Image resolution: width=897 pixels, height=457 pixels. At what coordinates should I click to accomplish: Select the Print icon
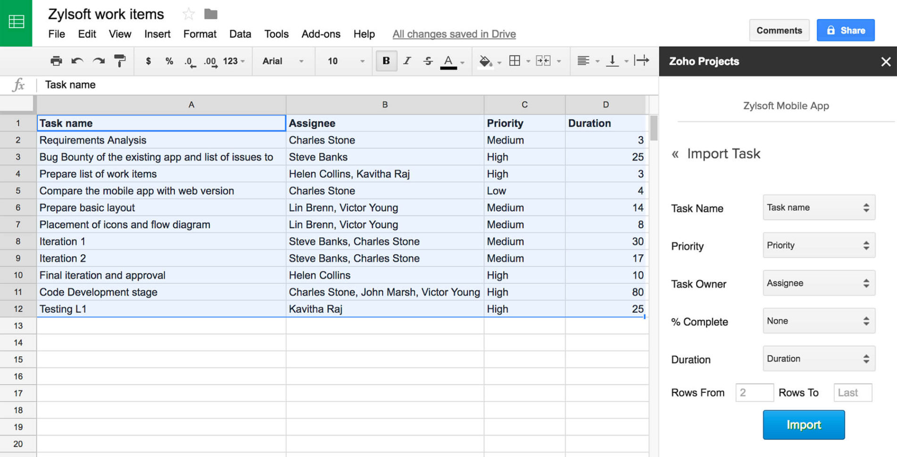(56, 61)
